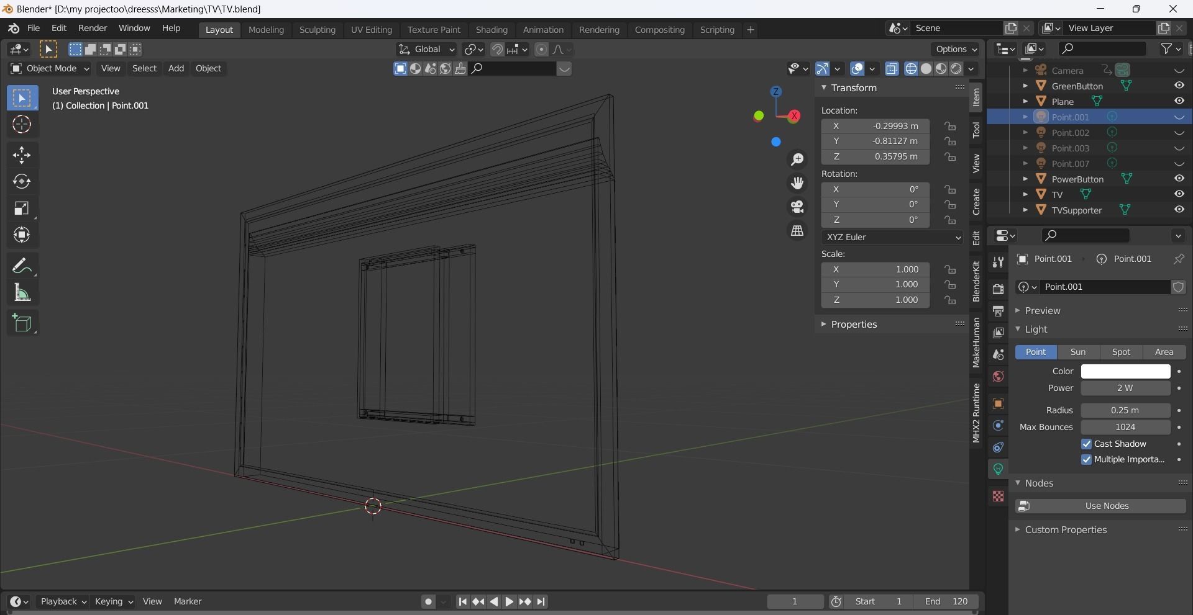Viewport: 1193px width, 615px height.
Task: Set light type to Sun
Action: (x=1078, y=352)
